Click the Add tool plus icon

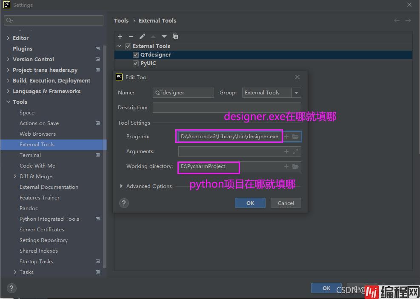click(x=120, y=37)
